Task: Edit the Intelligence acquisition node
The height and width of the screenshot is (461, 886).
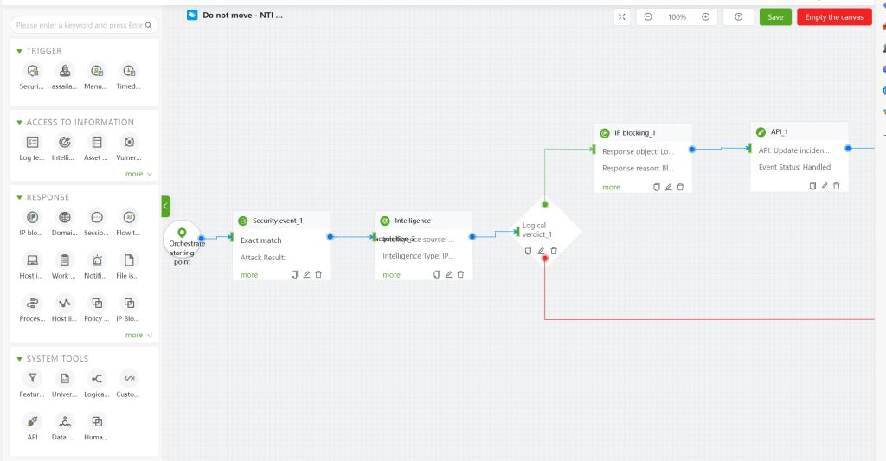Action: point(449,274)
